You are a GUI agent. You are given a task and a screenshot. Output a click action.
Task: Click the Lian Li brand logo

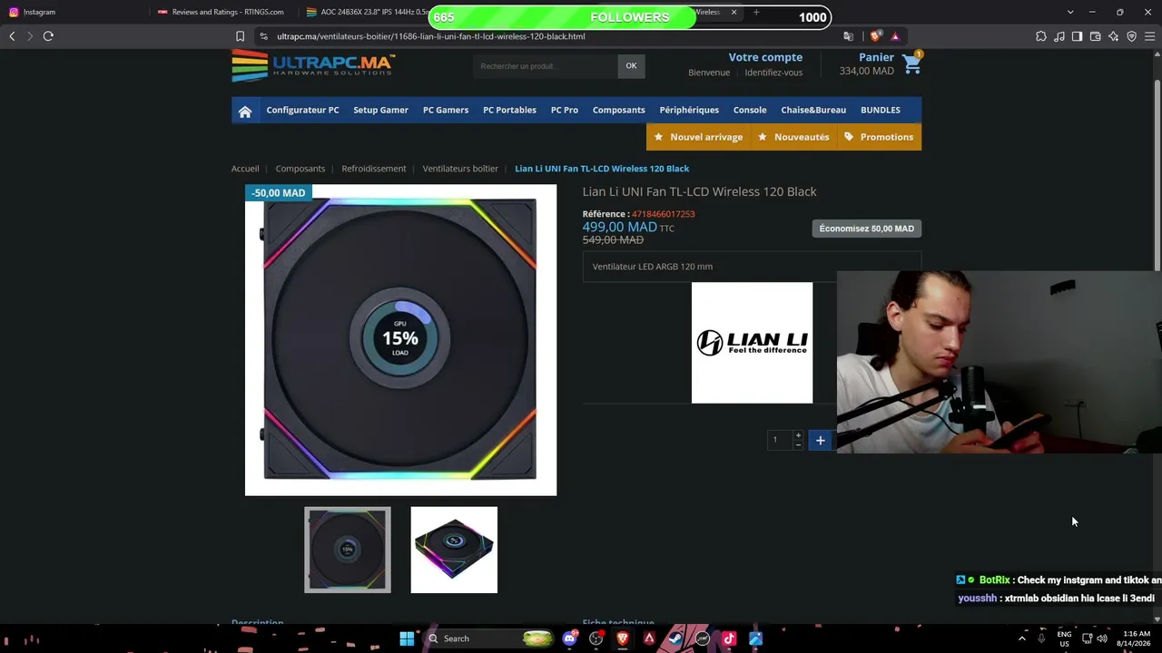coord(752,343)
